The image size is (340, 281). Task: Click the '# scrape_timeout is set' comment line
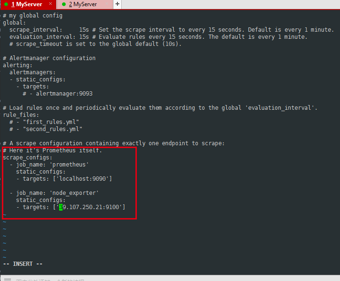point(95,44)
